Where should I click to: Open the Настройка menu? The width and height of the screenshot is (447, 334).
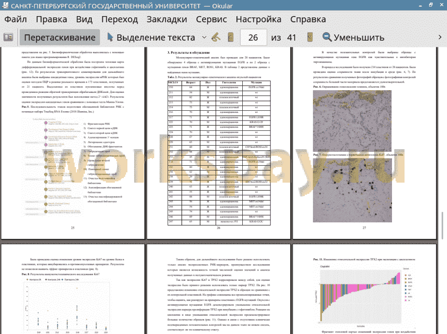coord(258,19)
